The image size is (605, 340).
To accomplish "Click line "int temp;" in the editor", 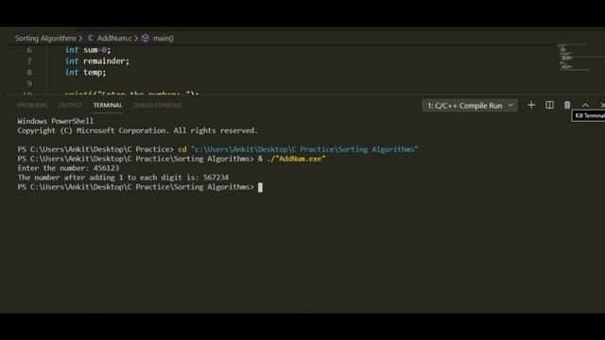I will 85,72.
